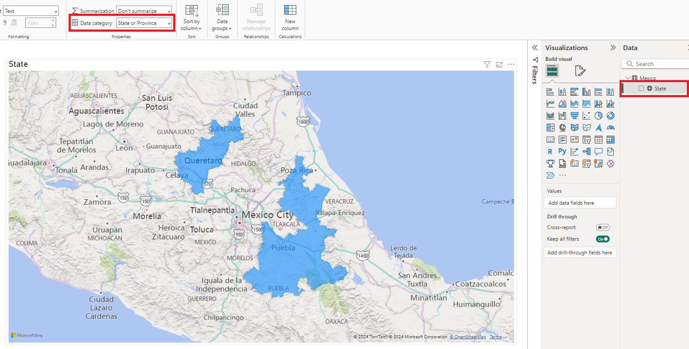Image resolution: width=689 pixels, height=349 pixels.
Task: Select the Clustered bar chart visual
Action: pyautogui.click(x=574, y=92)
